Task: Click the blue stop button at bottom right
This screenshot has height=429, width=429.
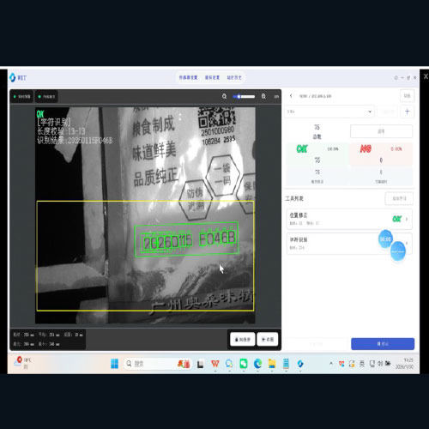Action: (x=383, y=344)
